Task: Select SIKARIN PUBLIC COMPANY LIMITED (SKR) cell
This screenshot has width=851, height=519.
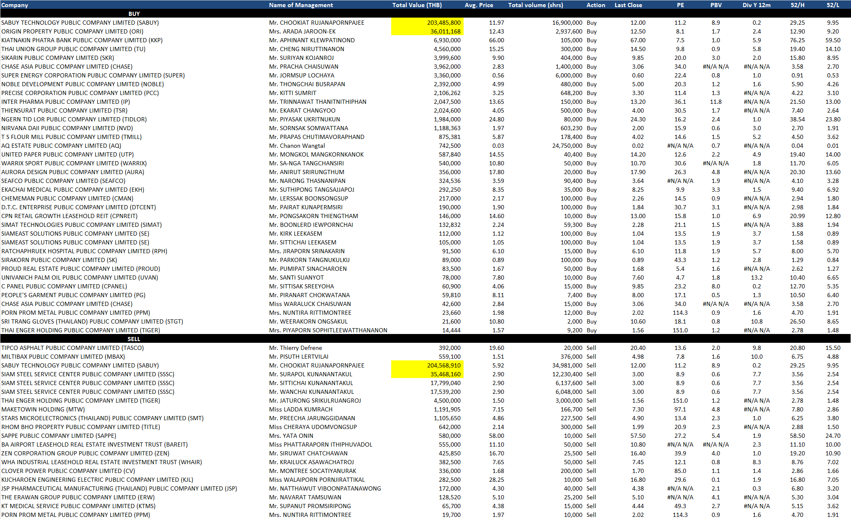Action: point(58,58)
